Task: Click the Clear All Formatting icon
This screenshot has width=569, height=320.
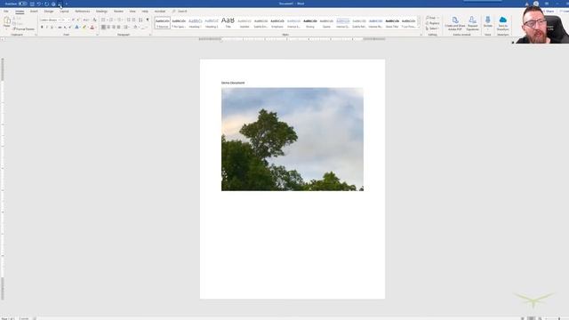Action: tap(95, 20)
